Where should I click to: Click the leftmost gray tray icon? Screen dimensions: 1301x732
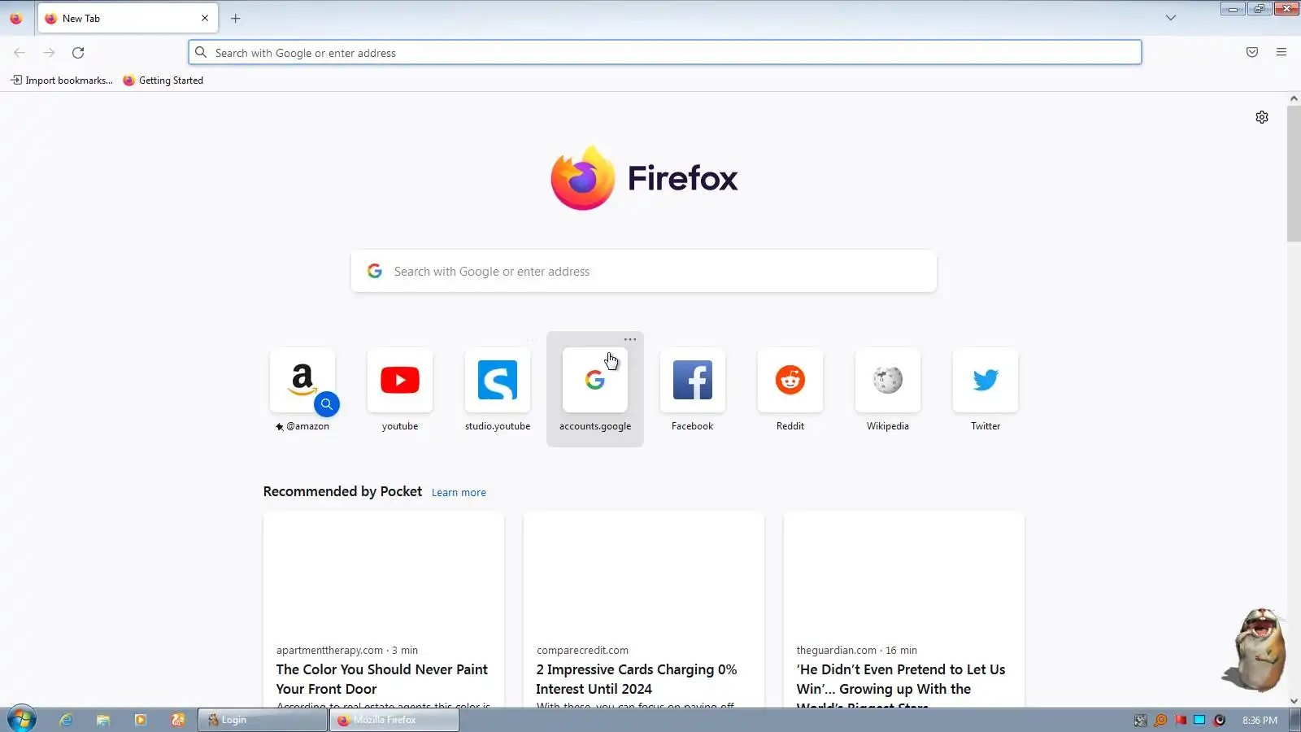(1141, 720)
